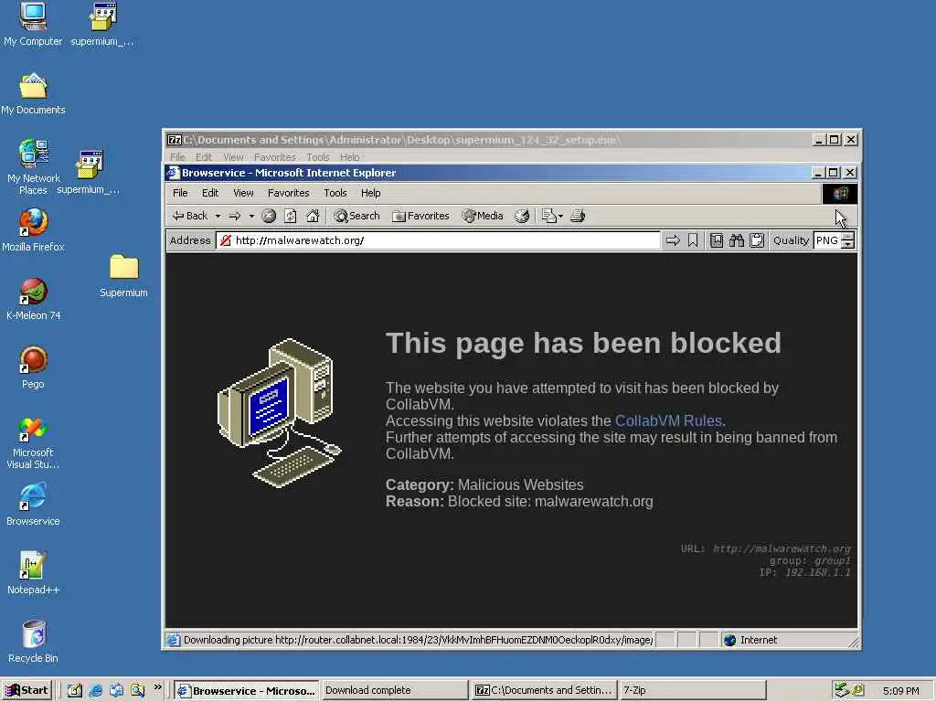Click the clipboard icon near Quality
The width and height of the screenshot is (936, 702).
pos(757,240)
